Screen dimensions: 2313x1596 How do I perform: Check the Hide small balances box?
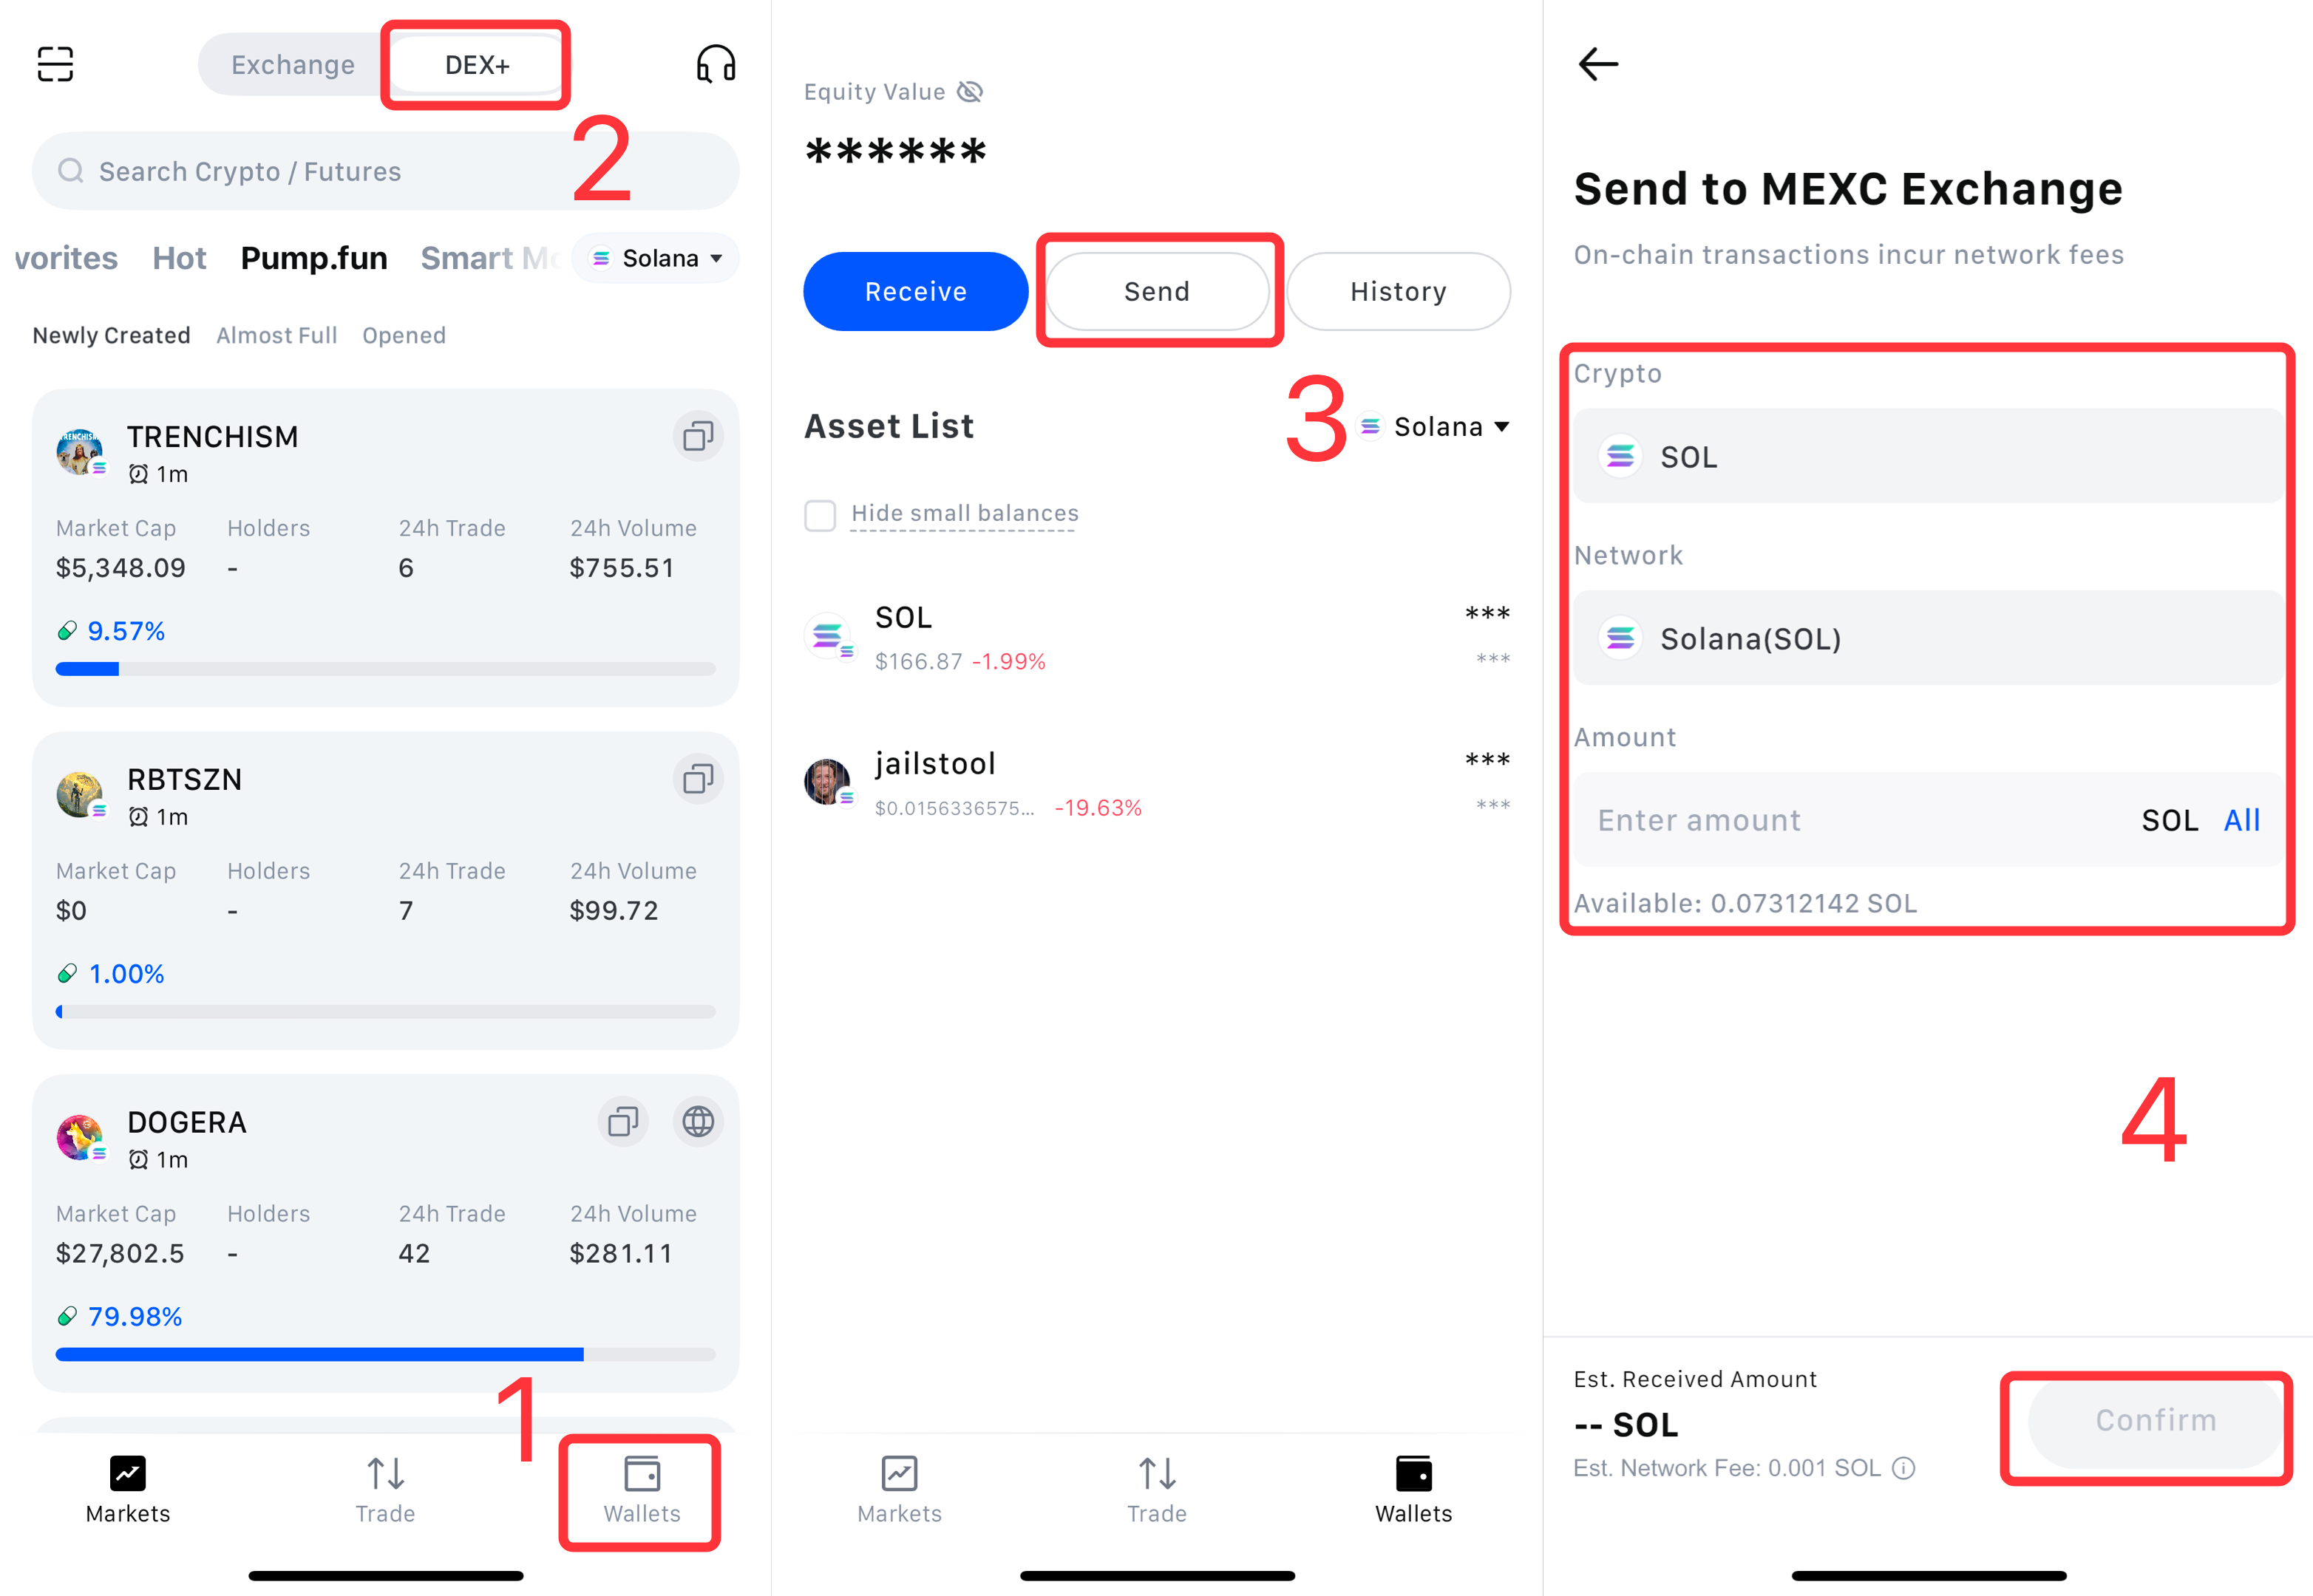821,515
